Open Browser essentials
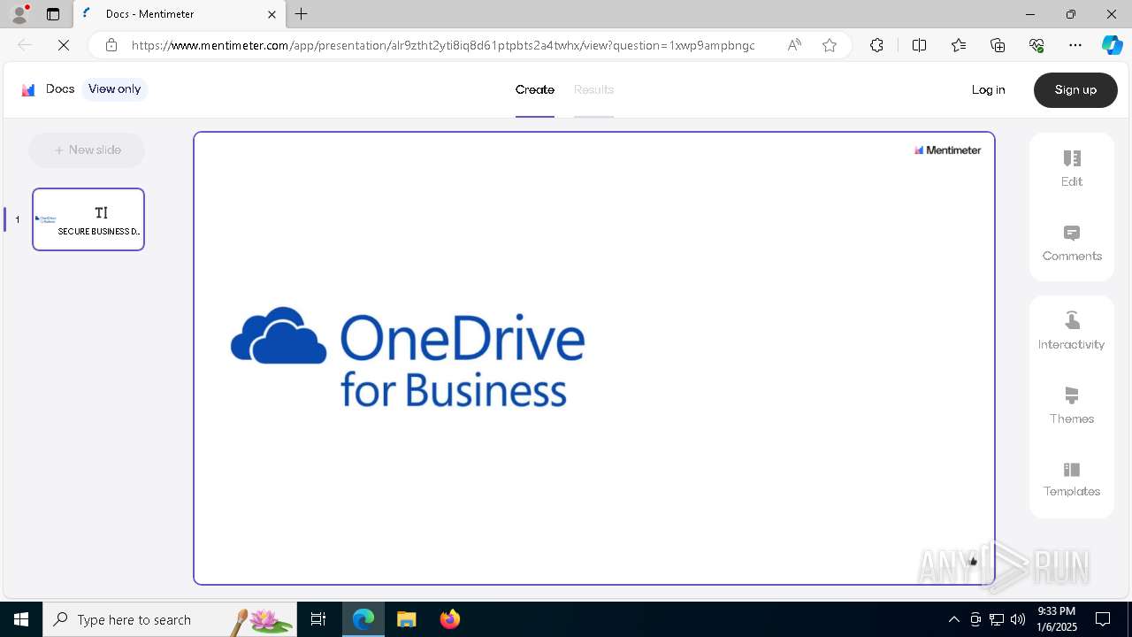 pos(1036,45)
